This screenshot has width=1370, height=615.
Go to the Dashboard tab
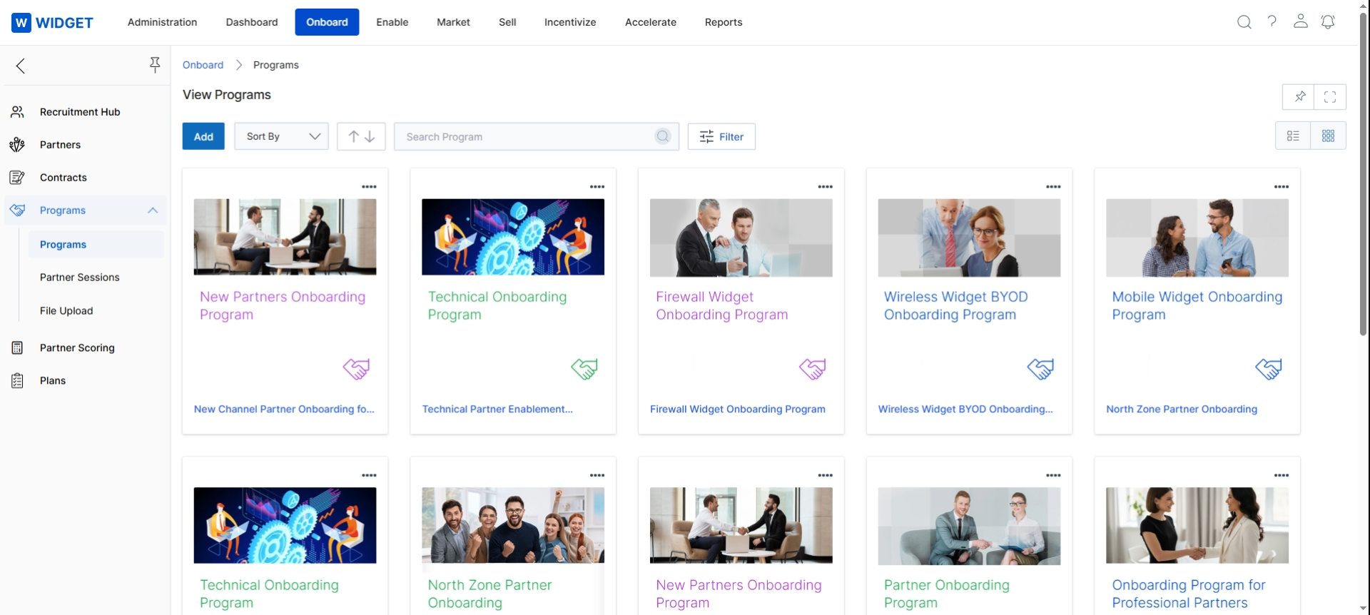pyautogui.click(x=252, y=22)
